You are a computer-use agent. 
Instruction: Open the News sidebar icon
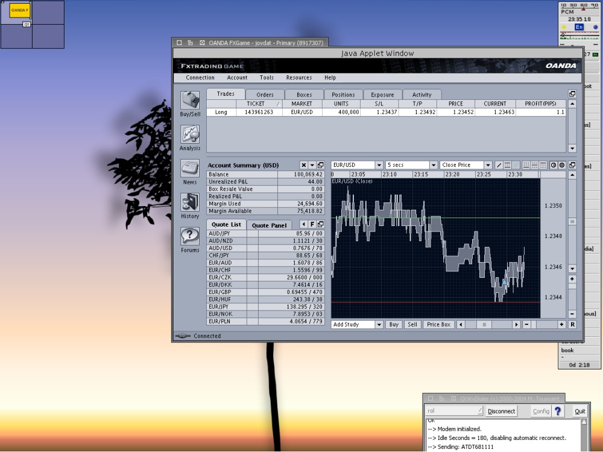click(x=190, y=168)
